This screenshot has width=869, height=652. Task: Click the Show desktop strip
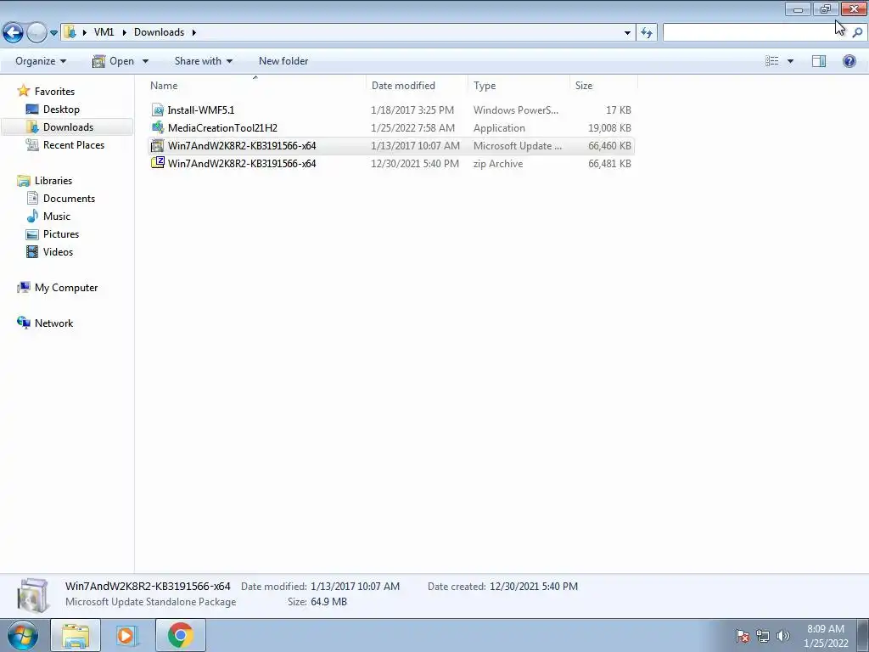863,635
